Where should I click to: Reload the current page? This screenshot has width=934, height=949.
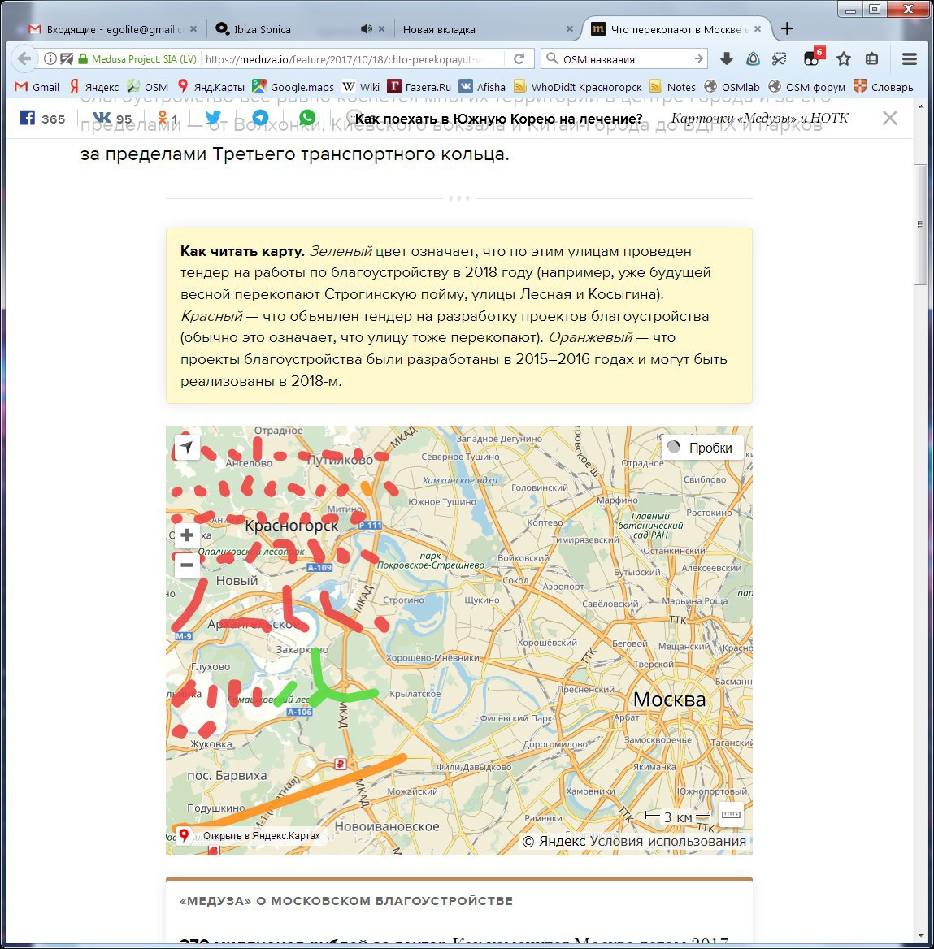click(x=519, y=58)
